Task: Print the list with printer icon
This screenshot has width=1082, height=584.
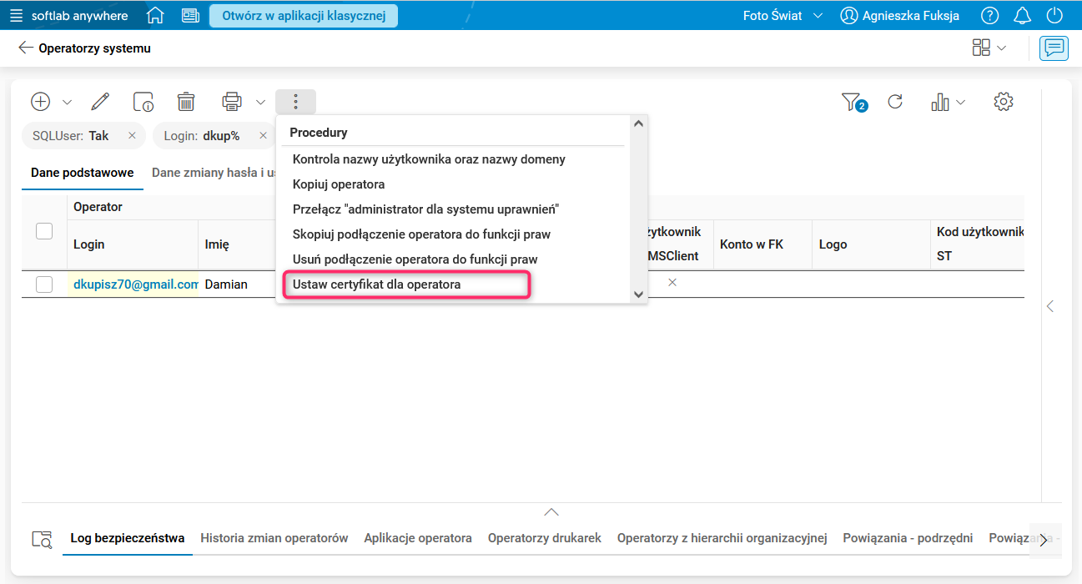Action: [x=231, y=102]
